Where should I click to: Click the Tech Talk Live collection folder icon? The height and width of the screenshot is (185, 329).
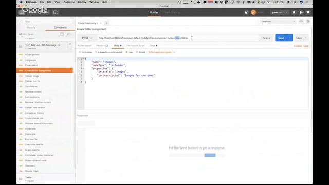(x=21, y=47)
